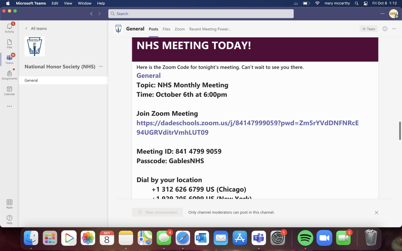402x251 pixels.
Task: Click the General channel link in the post
Action: tap(149, 76)
